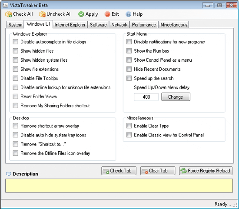
Task: Enable Show file extensions
Action: click(15, 69)
